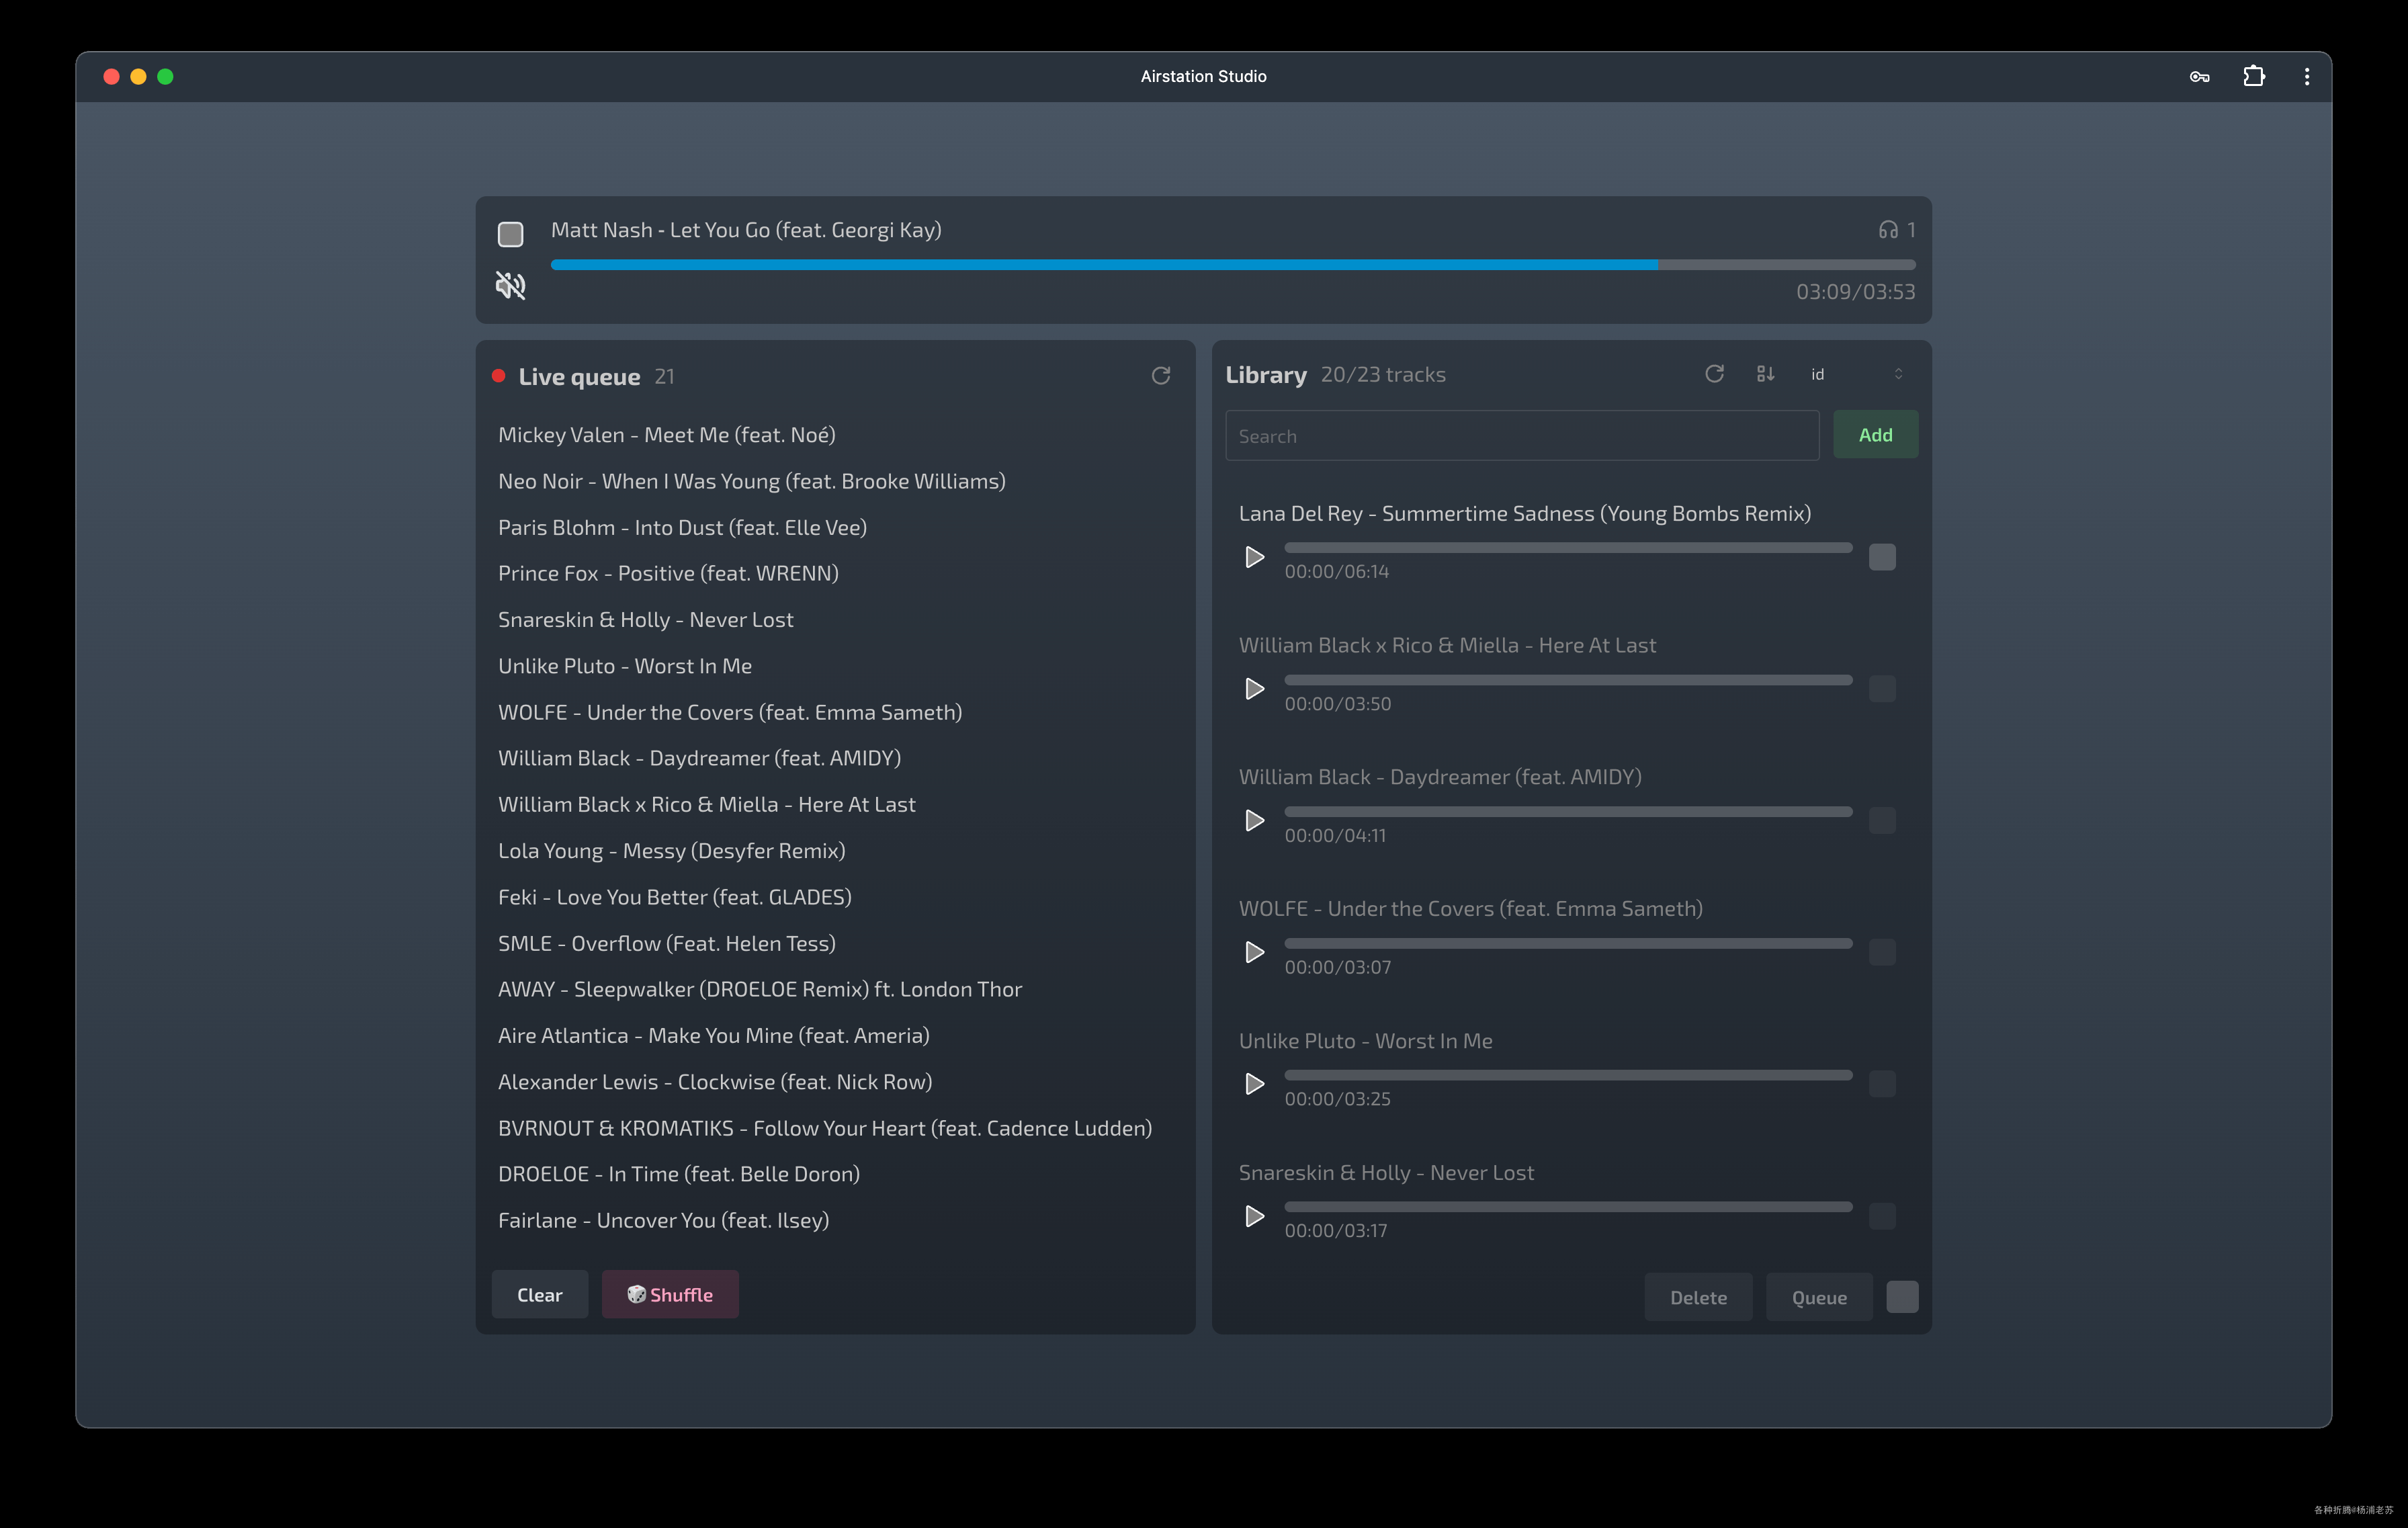Viewport: 2408px width, 1528px height.
Task: Toggle the Library sort order icon
Action: [x=1765, y=374]
